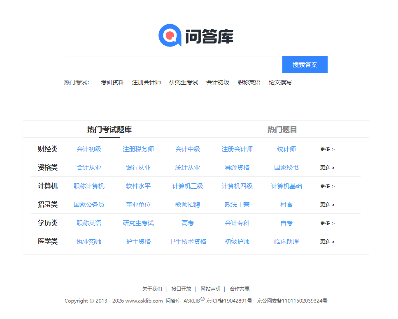Open the 软件水平 question bank
The height and width of the screenshot is (319, 398).
point(138,186)
